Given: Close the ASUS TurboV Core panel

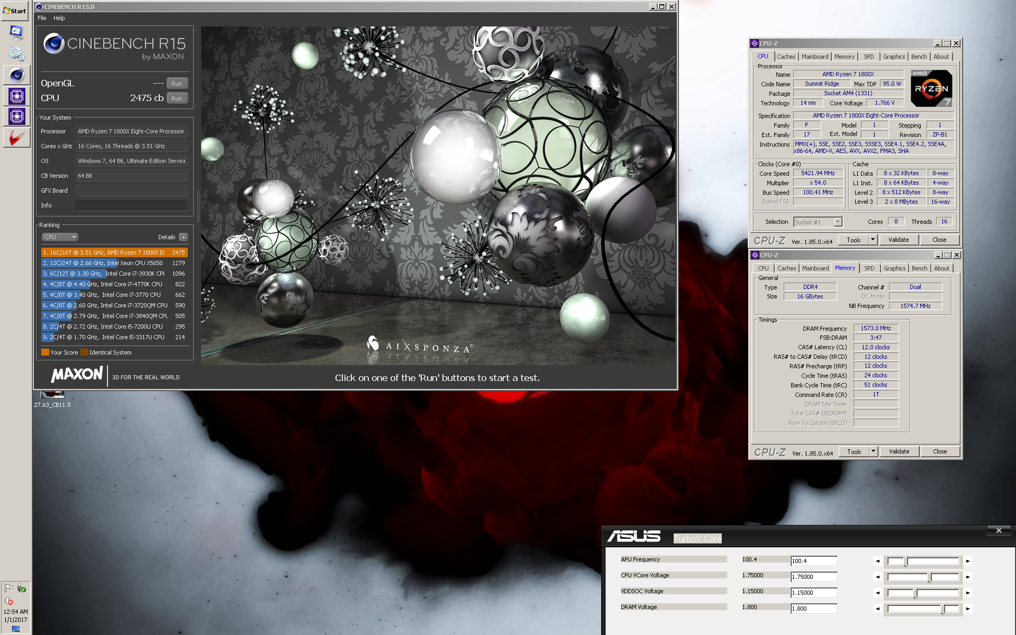Looking at the screenshot, I should (x=999, y=530).
